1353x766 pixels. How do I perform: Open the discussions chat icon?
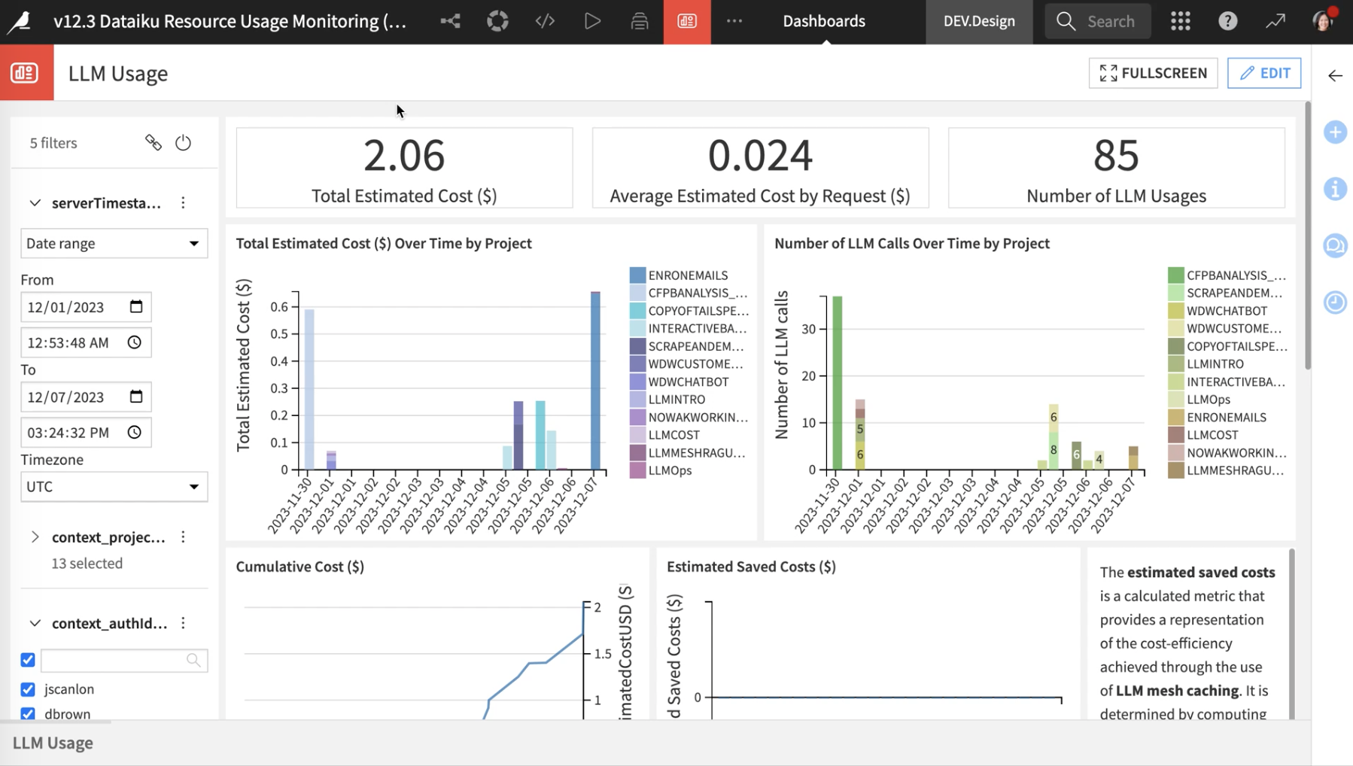(x=1335, y=245)
